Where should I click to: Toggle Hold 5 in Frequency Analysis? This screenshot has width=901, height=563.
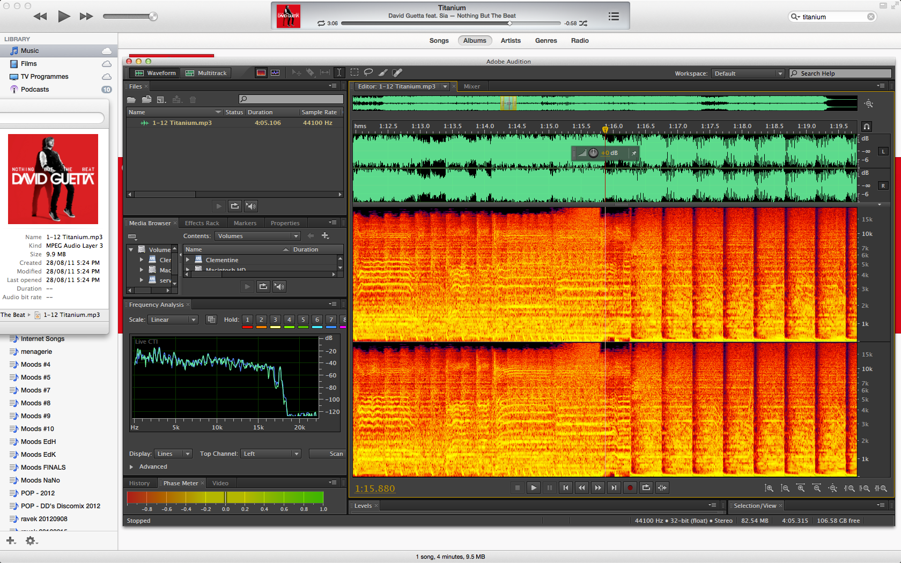click(303, 320)
